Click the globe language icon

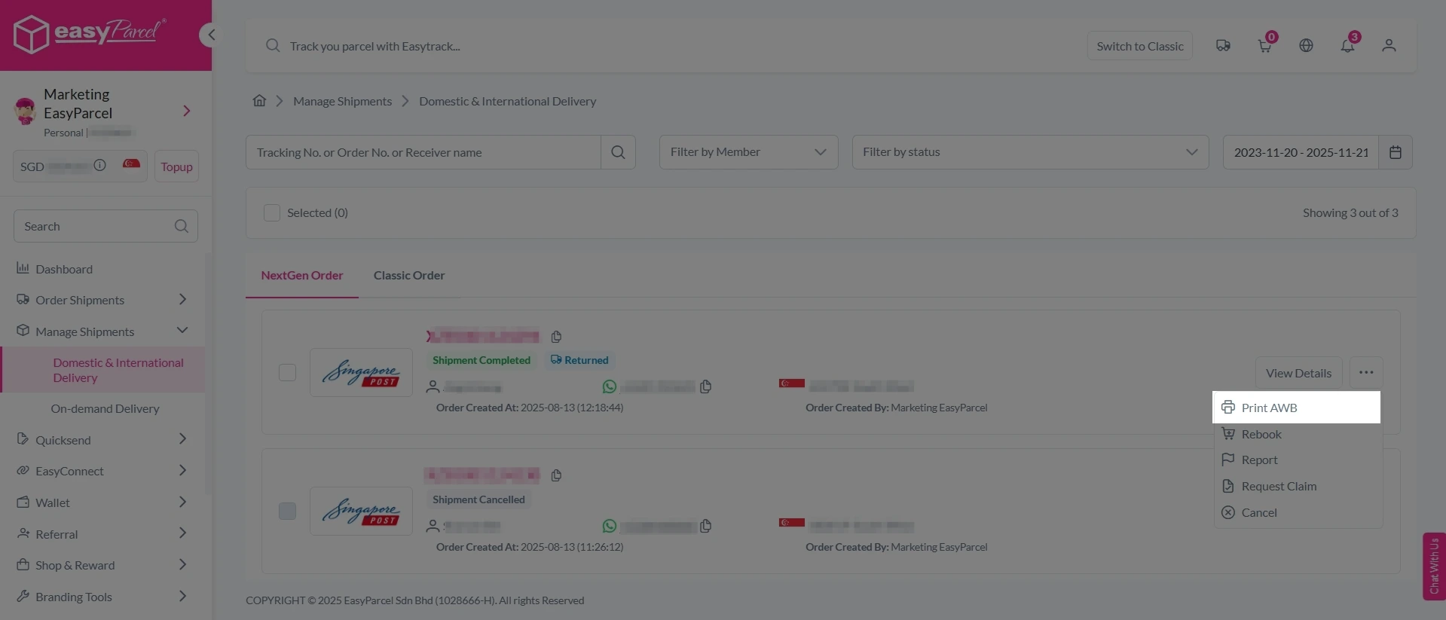(x=1306, y=46)
